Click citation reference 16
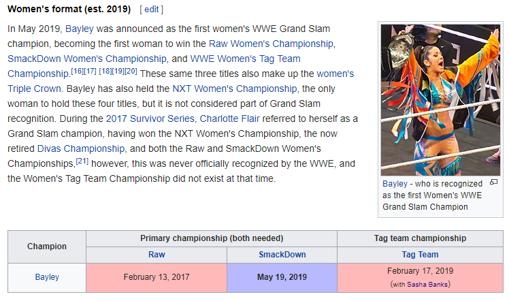The image size is (509, 301). pos(77,71)
